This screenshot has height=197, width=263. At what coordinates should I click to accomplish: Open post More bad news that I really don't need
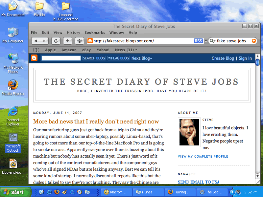(x=96, y=121)
